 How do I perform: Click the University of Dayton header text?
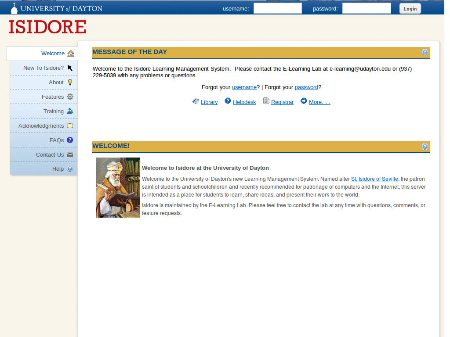pos(62,9)
